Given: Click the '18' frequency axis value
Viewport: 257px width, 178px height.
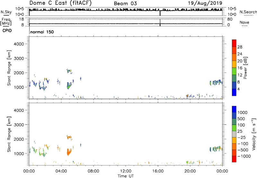Looking at the screenshot, I should point(22,19).
